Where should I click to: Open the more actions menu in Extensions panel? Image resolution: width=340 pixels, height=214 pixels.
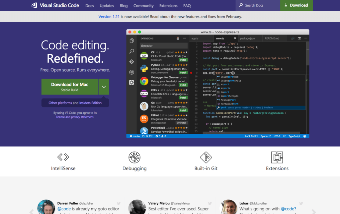184,38
